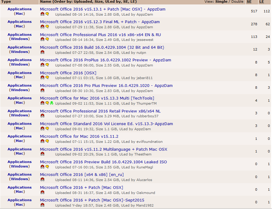Click 'ULed by rubberboy37' upload details text
This screenshot has width=272, height=209.
140,116
